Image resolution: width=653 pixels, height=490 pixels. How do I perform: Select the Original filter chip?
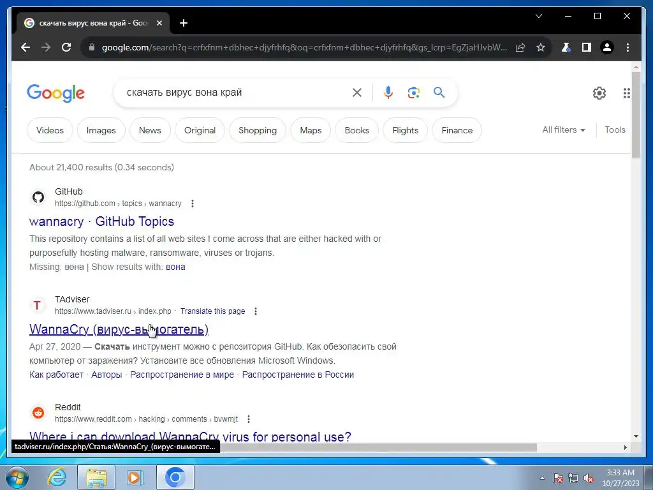[x=200, y=130]
